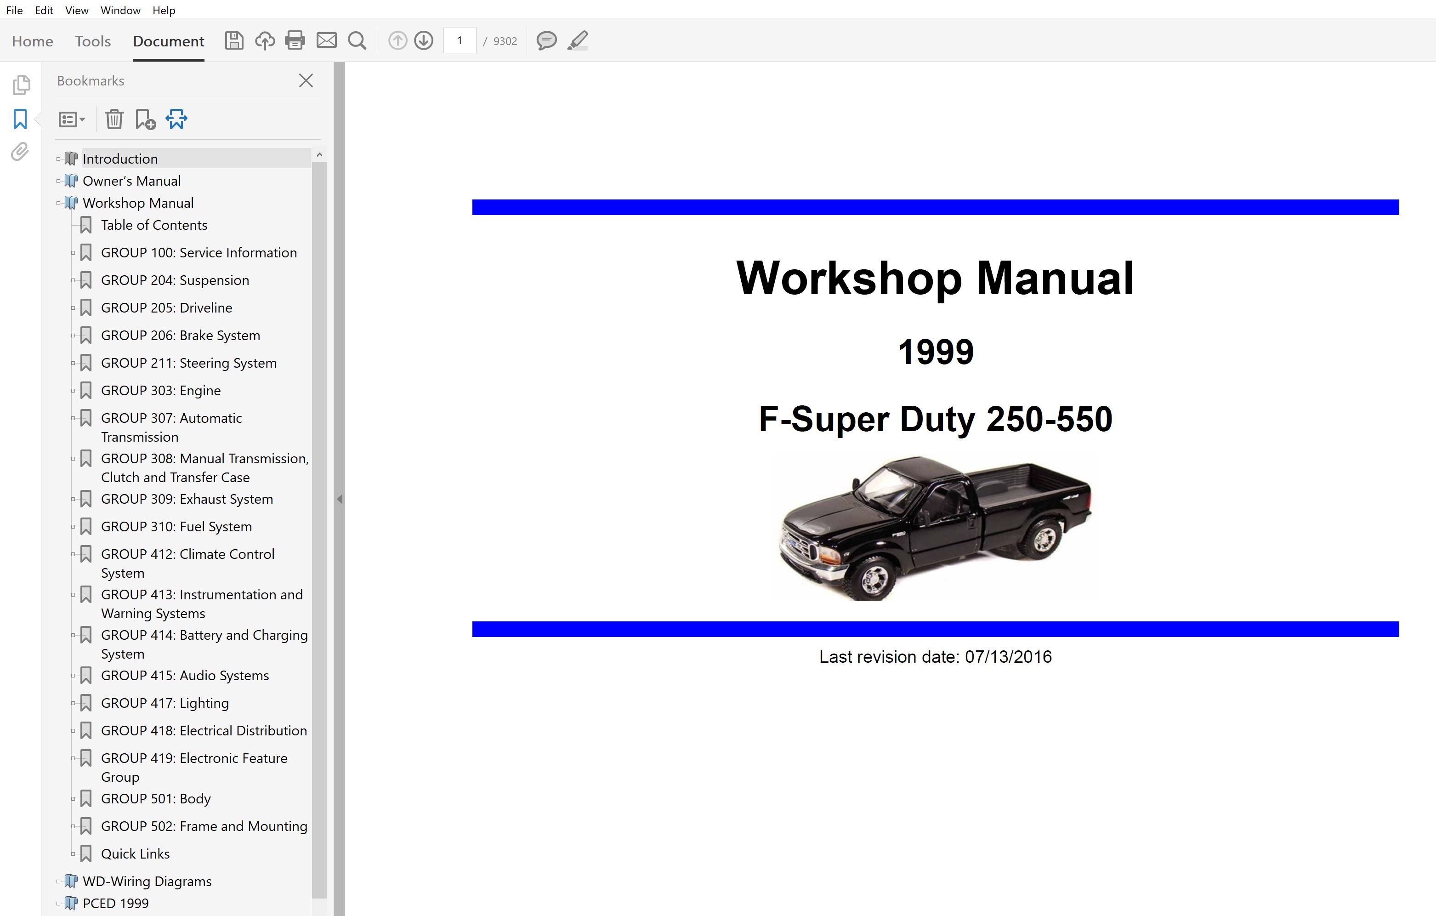The image size is (1436, 916).
Task: Expand the GROUP 303: Engine bookmark
Action: pyautogui.click(x=74, y=390)
